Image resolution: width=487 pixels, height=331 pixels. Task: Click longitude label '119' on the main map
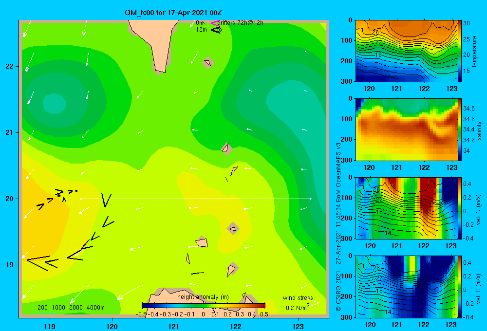coord(50,326)
